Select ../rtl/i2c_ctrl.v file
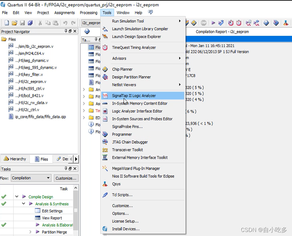The height and width of the screenshot is (236, 292). [x=27, y=110]
